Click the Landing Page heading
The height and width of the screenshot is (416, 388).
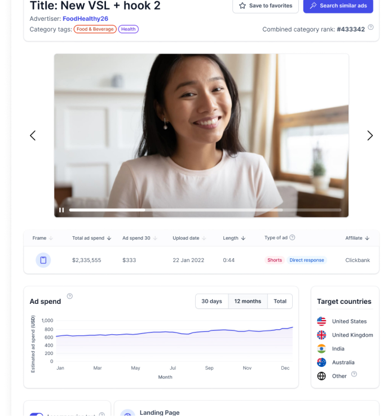(160, 413)
